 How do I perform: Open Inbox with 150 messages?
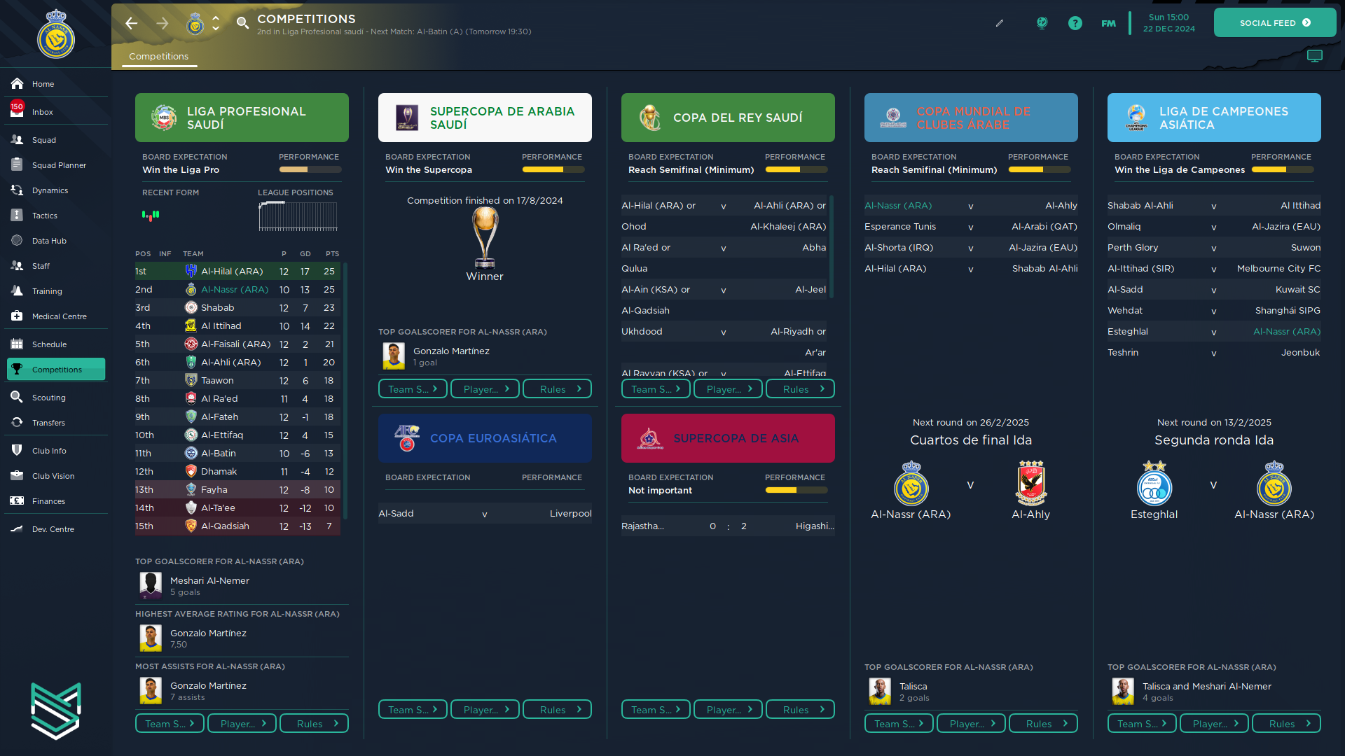(56, 112)
